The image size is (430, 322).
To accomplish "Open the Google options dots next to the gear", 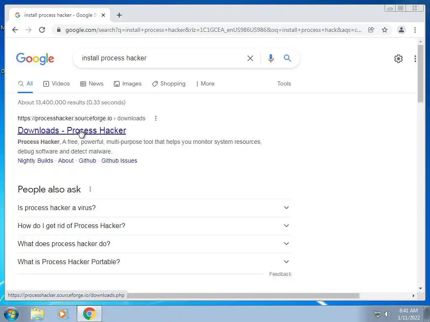I will (415, 59).
